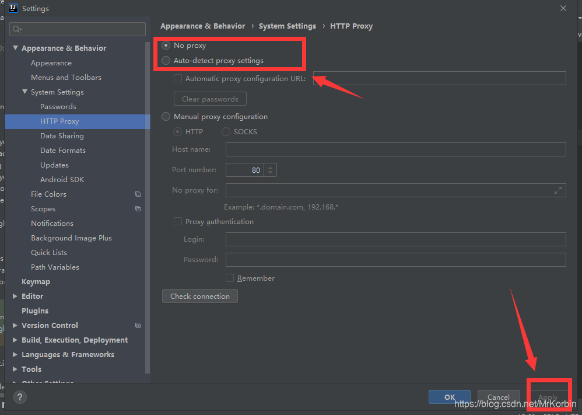Open the Updates settings page
The image size is (582, 415).
pyautogui.click(x=55, y=165)
